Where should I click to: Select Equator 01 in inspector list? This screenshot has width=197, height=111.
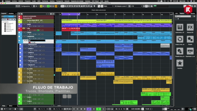click(9, 31)
